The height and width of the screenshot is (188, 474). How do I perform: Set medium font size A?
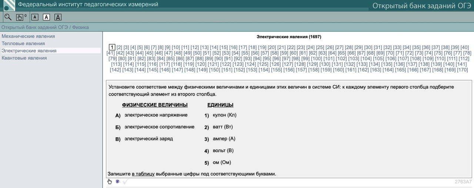[46, 17]
